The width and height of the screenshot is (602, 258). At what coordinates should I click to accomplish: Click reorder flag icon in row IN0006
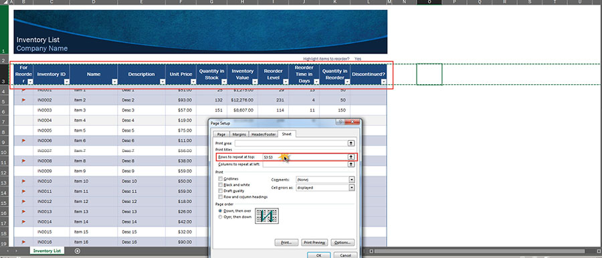pyautogui.click(x=23, y=140)
